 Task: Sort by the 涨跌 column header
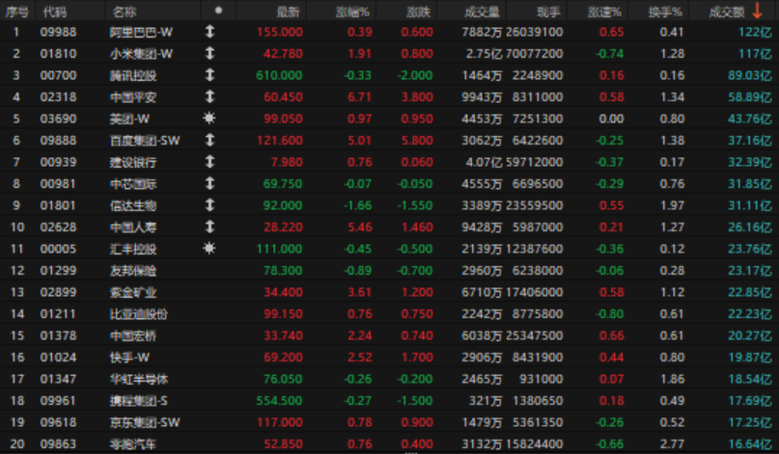(x=418, y=12)
